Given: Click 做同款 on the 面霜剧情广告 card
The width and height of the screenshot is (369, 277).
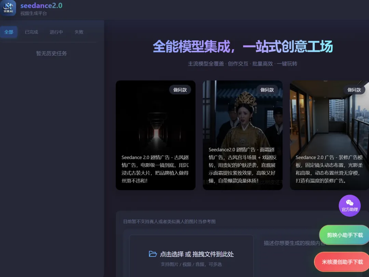Looking at the screenshot, I should [x=267, y=90].
